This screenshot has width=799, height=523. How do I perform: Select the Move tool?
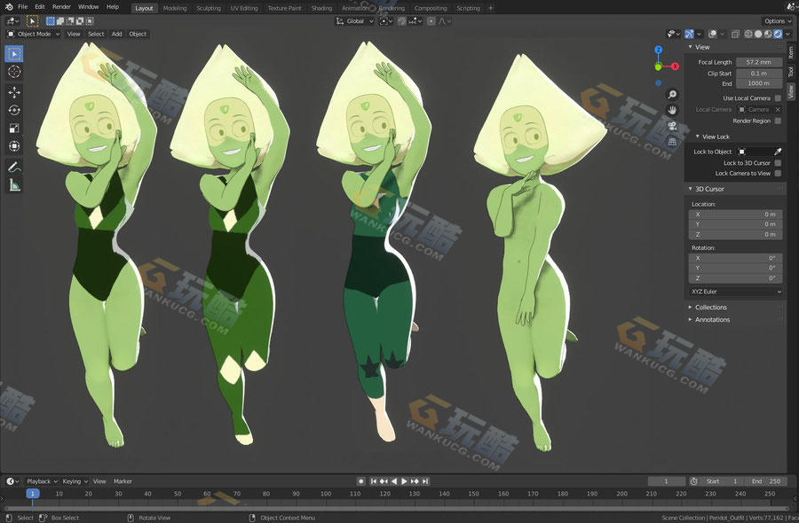coord(14,92)
